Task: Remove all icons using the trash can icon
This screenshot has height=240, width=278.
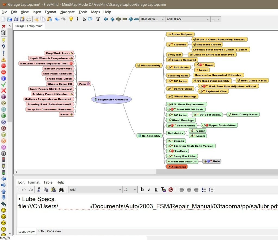Action: 4,33
